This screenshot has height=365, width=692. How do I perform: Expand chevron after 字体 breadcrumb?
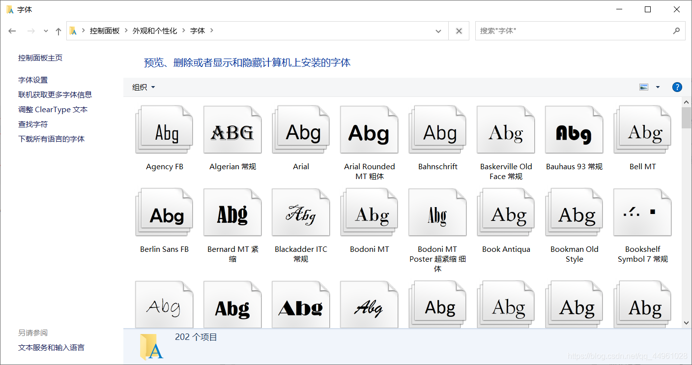click(x=212, y=30)
